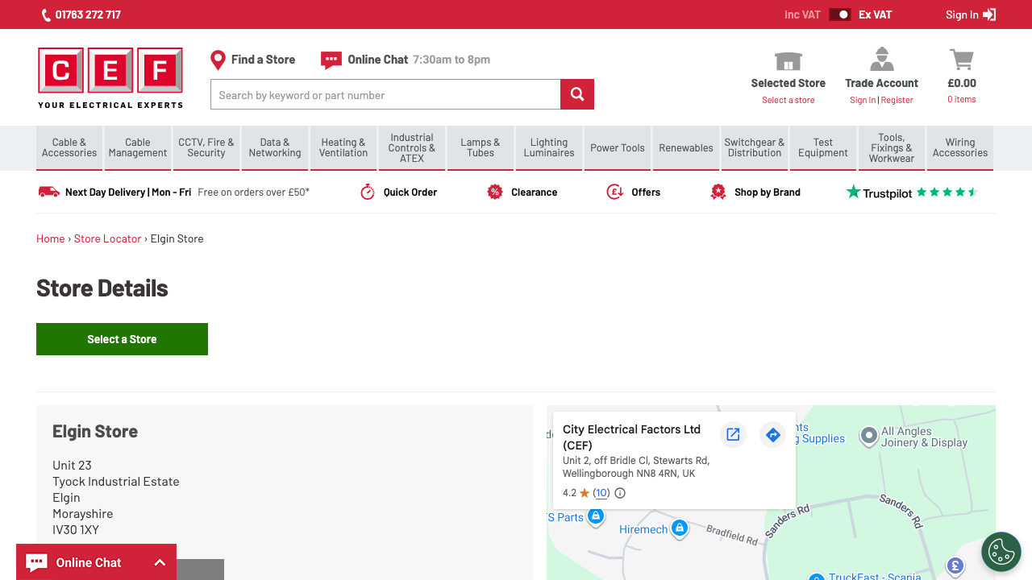
Task: Open the 10 Google reviews link
Action: (x=600, y=492)
